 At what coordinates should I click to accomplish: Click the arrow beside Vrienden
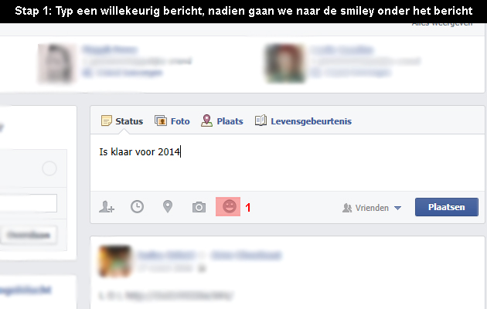(397, 208)
